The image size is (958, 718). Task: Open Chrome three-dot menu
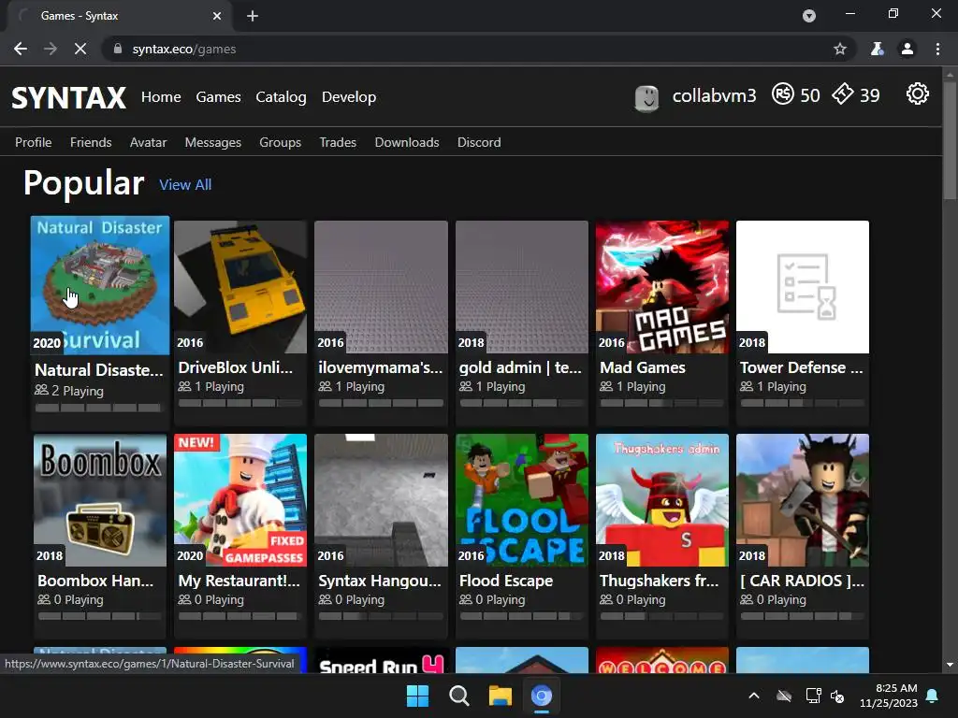point(937,49)
